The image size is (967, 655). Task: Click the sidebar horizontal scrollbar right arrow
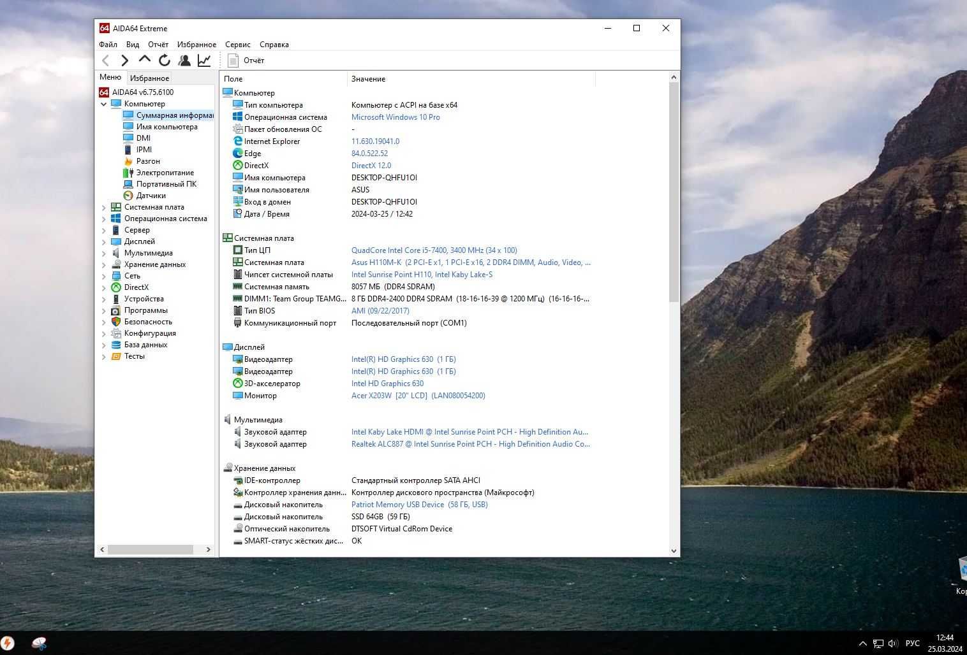(208, 549)
